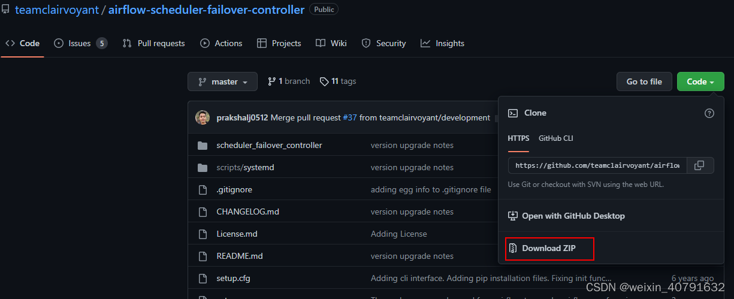Open the Merge pull request commit message
The image size is (734, 299).
click(306, 117)
